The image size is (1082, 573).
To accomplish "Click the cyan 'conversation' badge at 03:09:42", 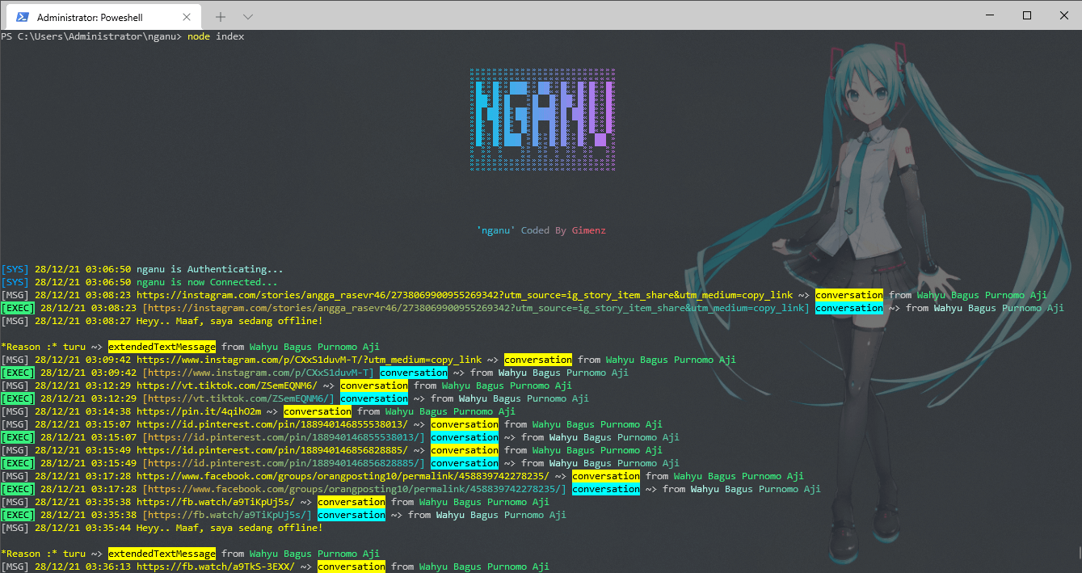I will (x=414, y=373).
